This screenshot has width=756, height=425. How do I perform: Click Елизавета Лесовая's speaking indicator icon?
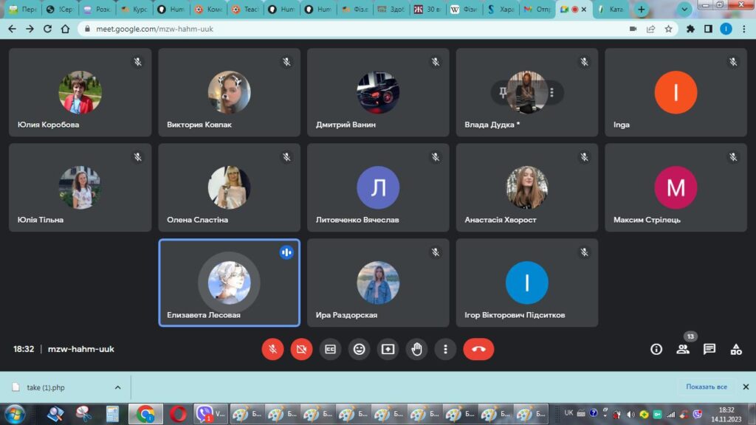click(x=286, y=252)
